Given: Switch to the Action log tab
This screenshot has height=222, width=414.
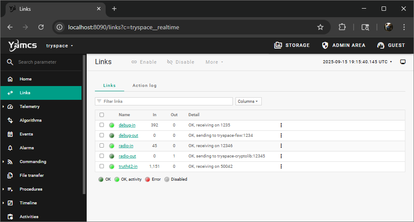Looking at the screenshot, I should click(x=144, y=86).
